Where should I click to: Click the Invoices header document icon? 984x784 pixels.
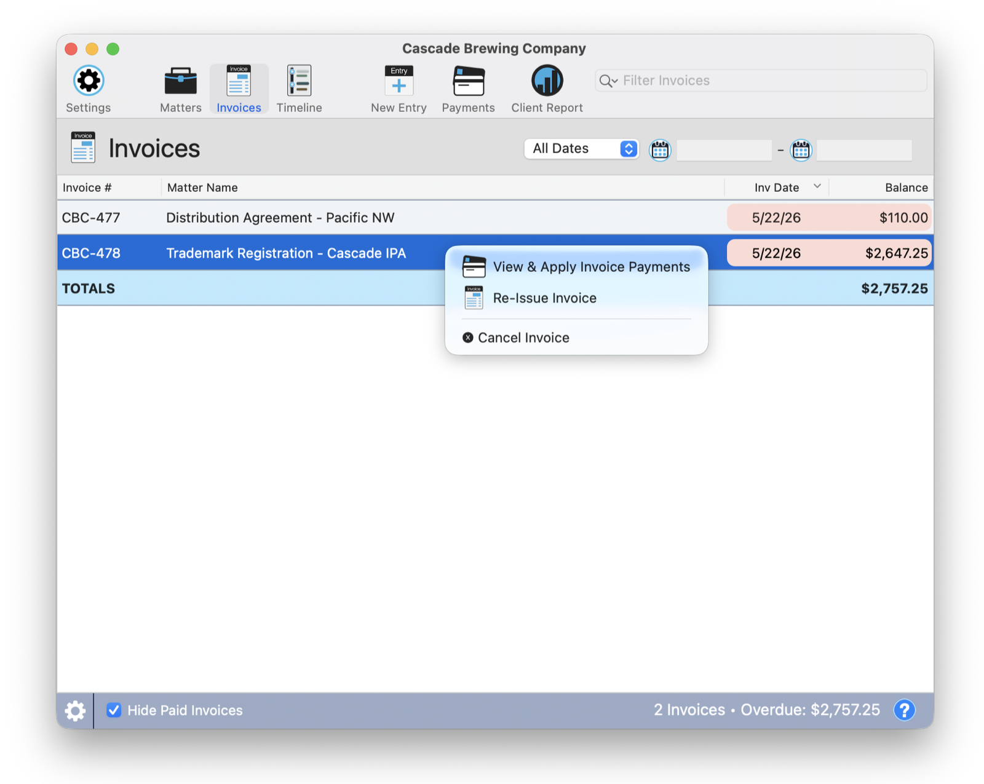[83, 148]
